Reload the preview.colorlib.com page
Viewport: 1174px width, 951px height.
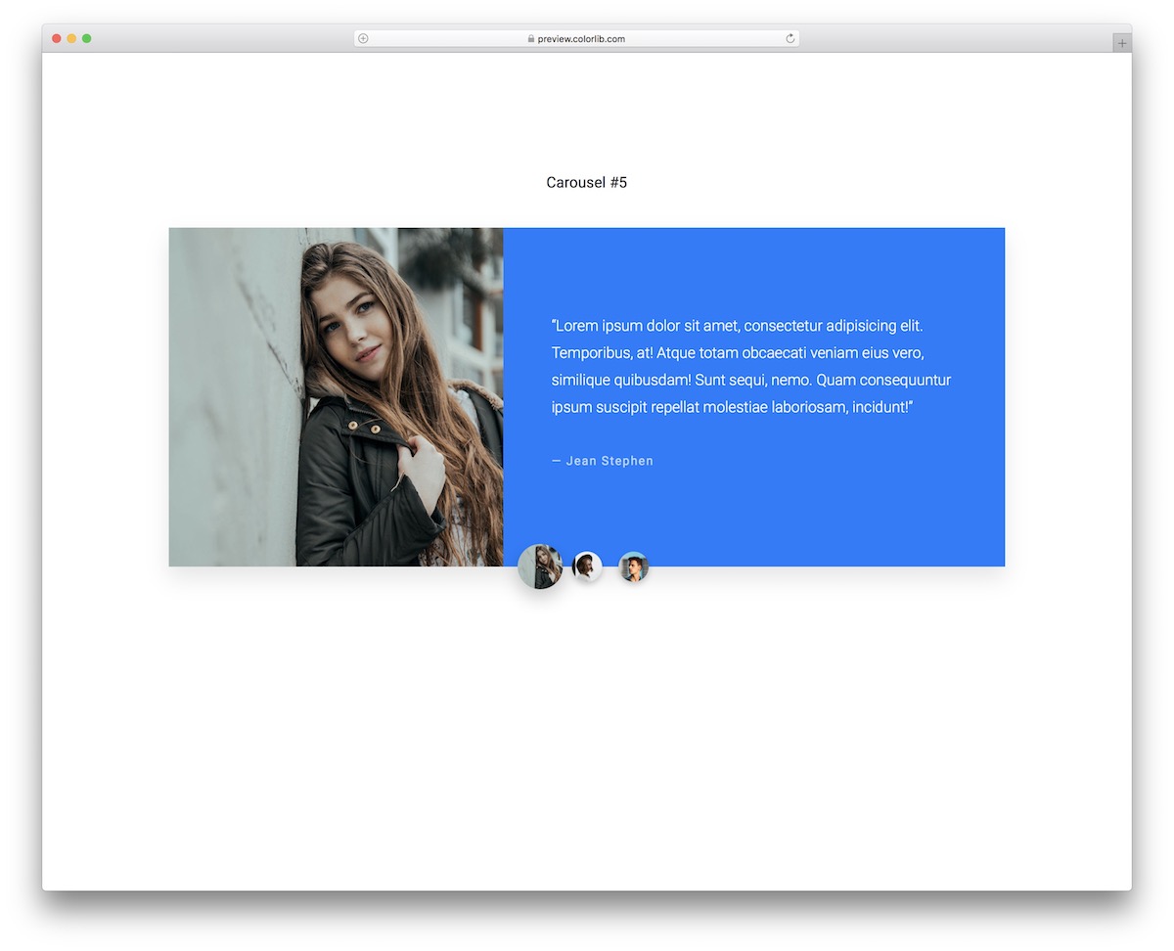click(790, 38)
